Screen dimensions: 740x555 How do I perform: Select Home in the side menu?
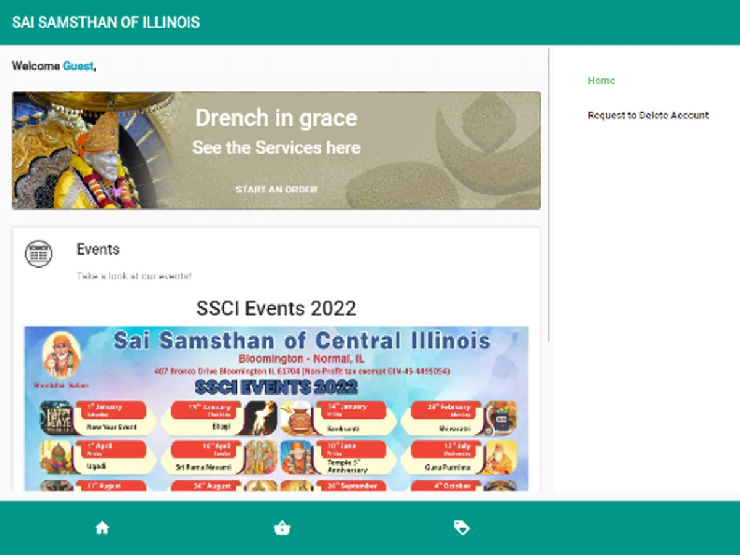(601, 81)
